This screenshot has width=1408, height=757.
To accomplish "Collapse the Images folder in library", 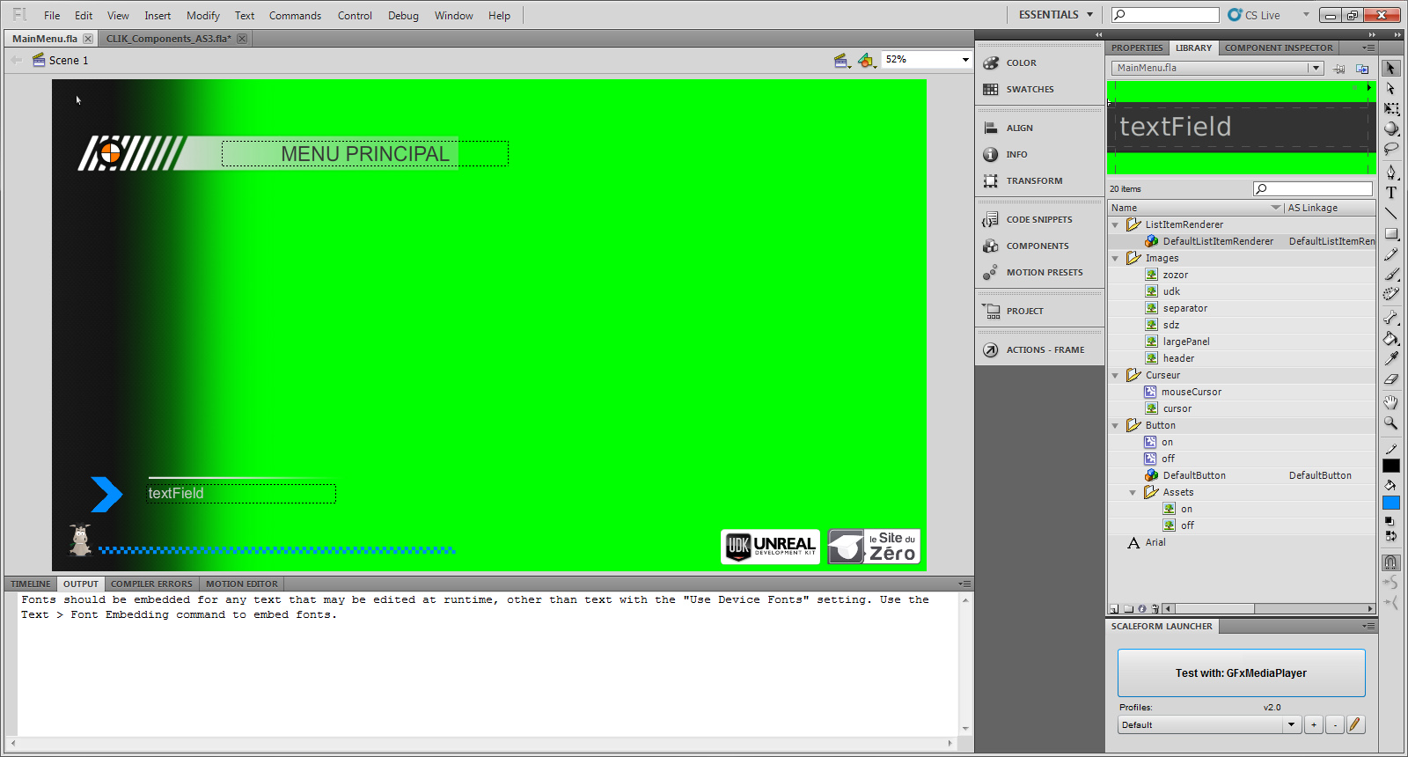I will (1116, 259).
